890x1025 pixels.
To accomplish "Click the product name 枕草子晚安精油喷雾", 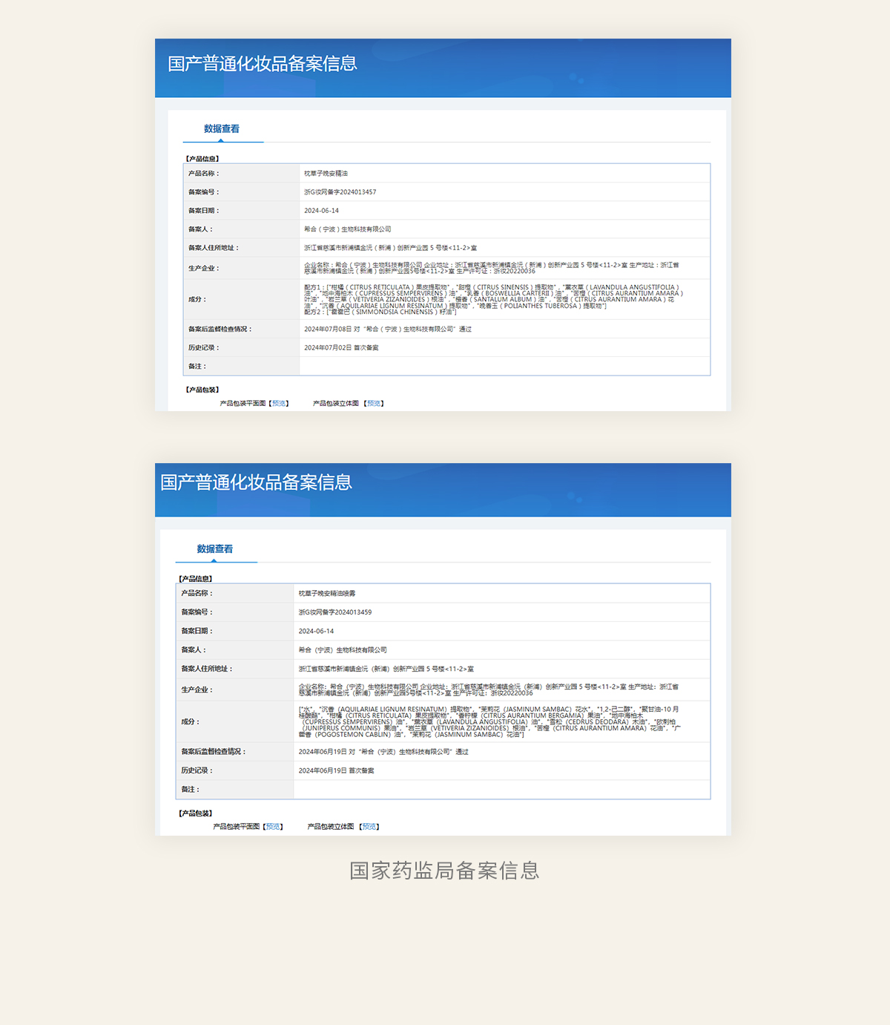I will [327, 594].
